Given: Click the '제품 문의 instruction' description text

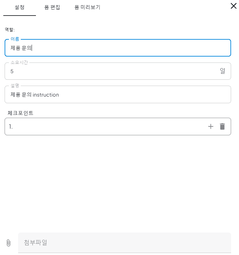Looking at the screenshot, I should pos(35,95).
